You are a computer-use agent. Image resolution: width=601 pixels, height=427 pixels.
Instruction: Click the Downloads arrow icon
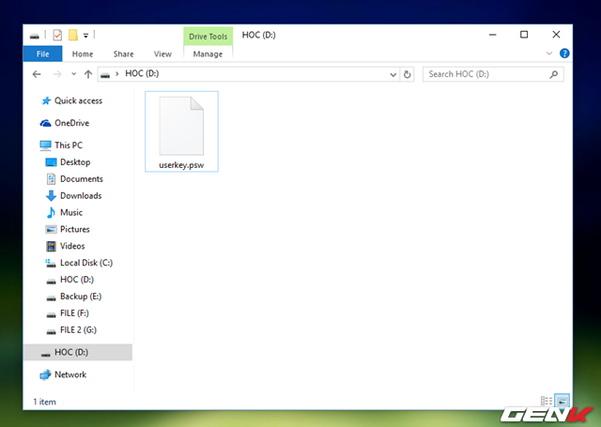tap(51, 196)
